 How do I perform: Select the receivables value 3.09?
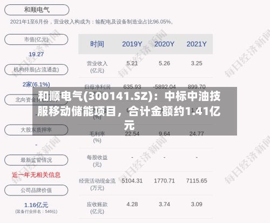pyautogui.click(x=197, y=204)
